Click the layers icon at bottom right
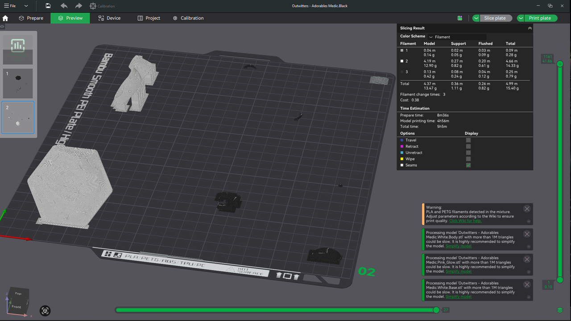Viewport: 571px width, 321px height. (x=560, y=310)
